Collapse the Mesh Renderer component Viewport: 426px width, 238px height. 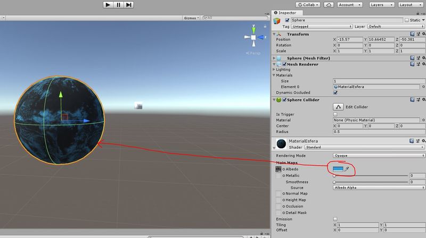point(274,64)
